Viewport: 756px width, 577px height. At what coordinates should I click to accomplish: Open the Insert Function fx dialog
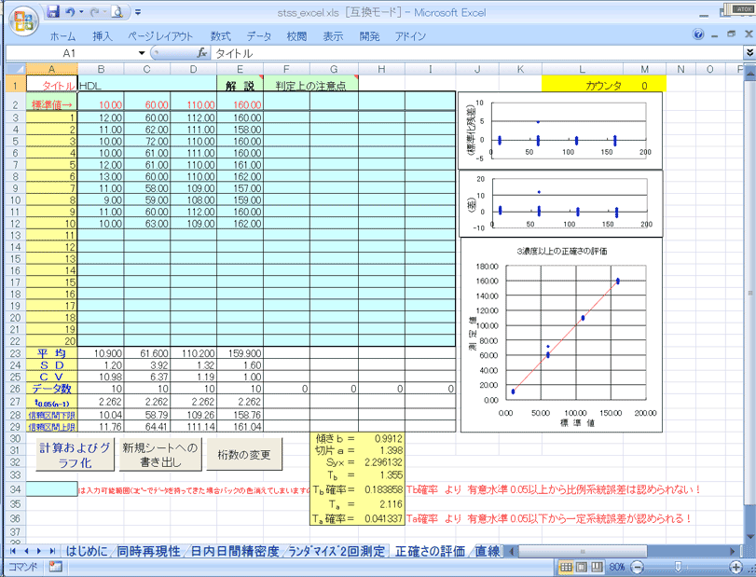(202, 53)
